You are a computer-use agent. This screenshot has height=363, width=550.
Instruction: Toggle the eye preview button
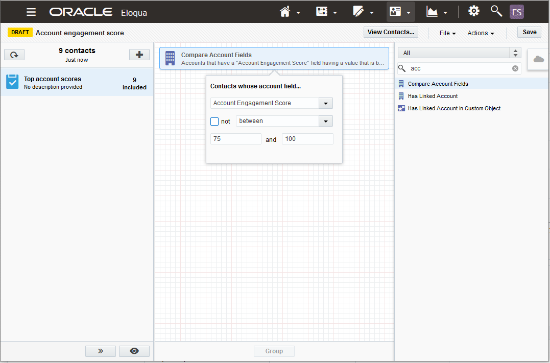pyautogui.click(x=134, y=351)
